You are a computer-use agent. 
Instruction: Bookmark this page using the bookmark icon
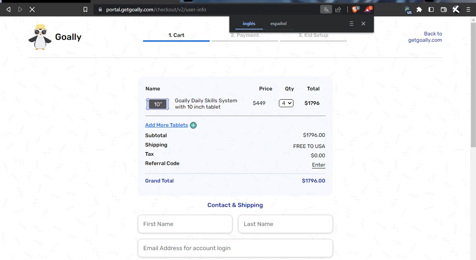point(85,10)
